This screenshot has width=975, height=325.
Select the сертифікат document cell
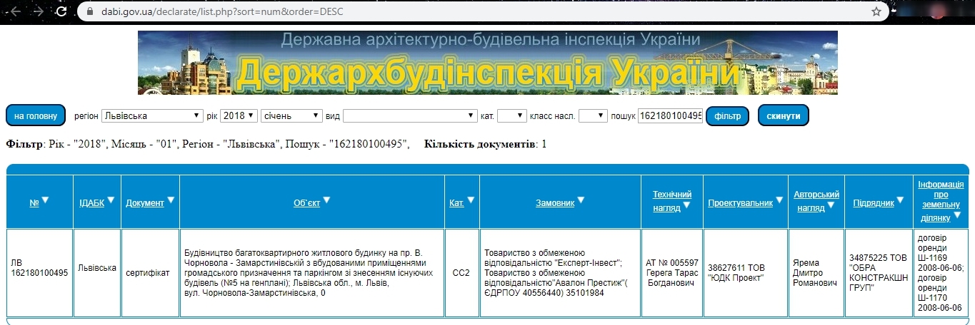click(151, 272)
